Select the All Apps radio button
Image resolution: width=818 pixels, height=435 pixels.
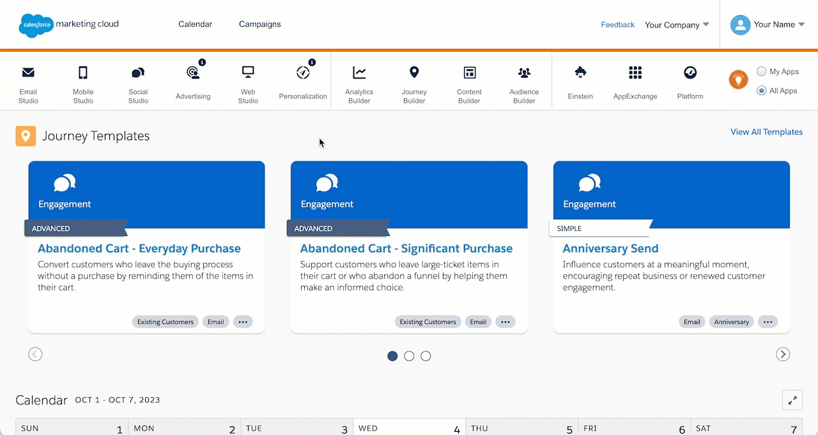(x=760, y=91)
